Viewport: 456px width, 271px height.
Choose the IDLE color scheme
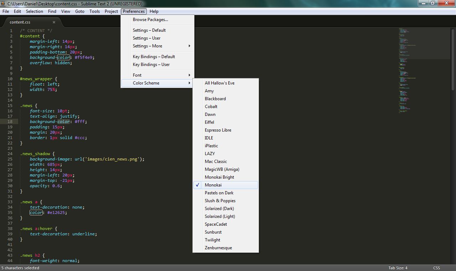point(226,138)
